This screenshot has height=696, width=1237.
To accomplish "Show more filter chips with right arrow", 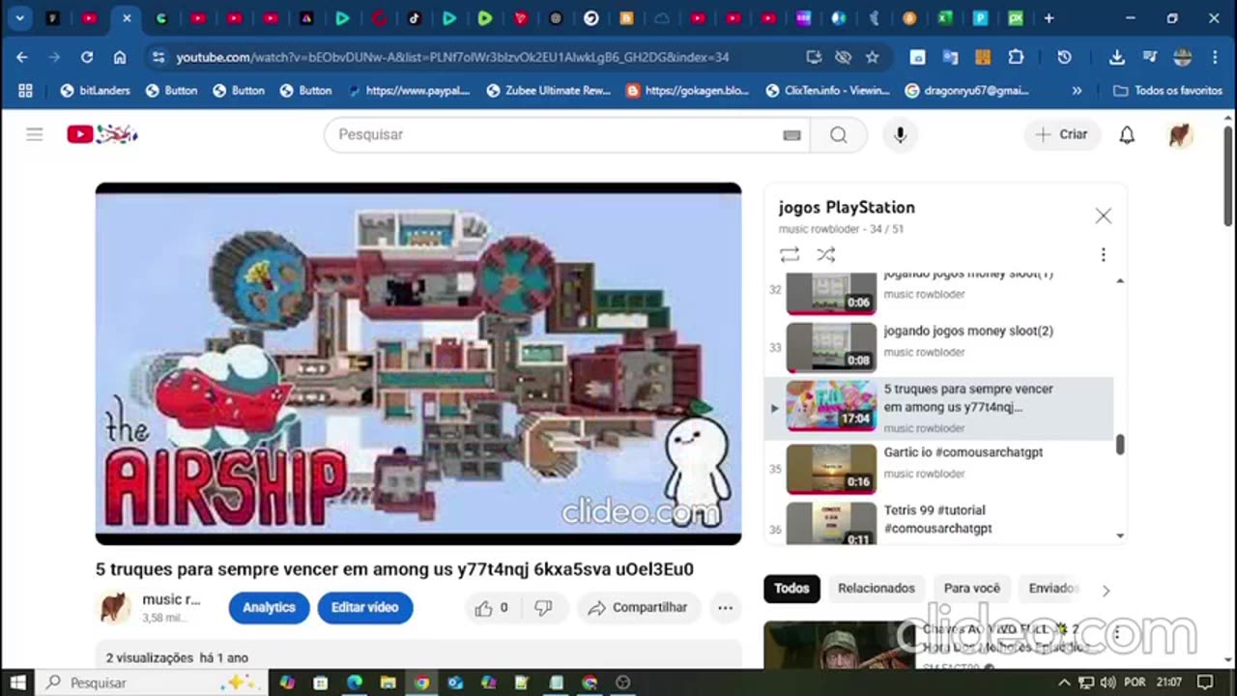I will tap(1106, 590).
